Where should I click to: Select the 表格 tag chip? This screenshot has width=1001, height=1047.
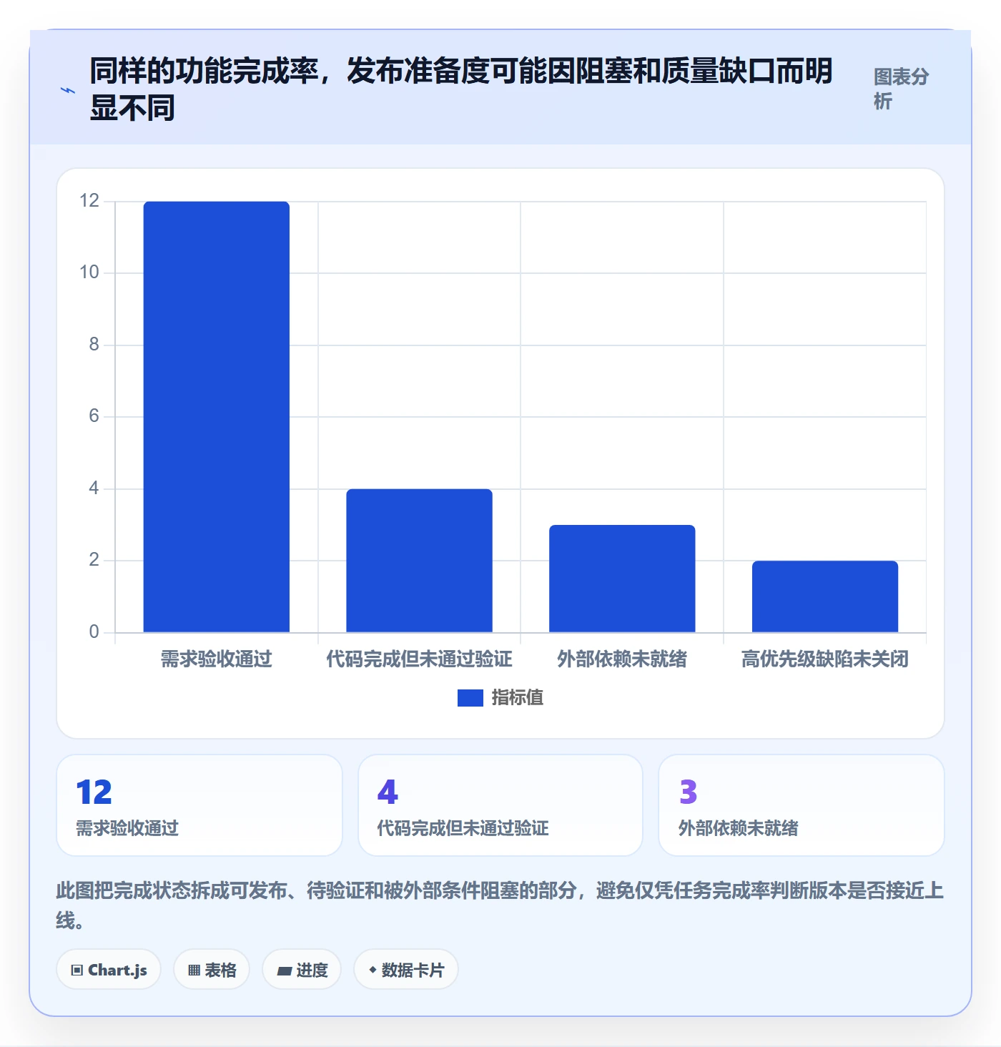tap(212, 970)
